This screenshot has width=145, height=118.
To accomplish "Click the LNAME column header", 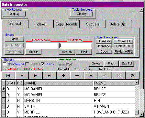I will click(58, 83).
